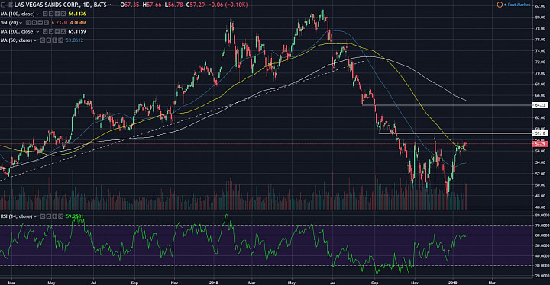Image resolution: width=550 pixels, height=285 pixels.
Task: Click the plus icon beside Vol (20)
Action: [40, 22]
